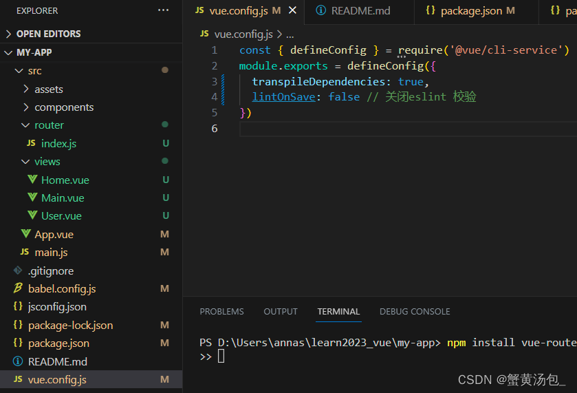Viewport: 577px width, 393px height.
Task: Collapse the src folder
Action: point(19,70)
